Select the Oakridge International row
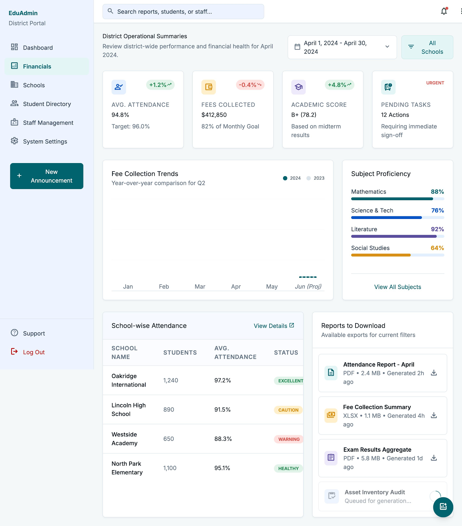Image resolution: width=462 pixels, height=526 pixels. pyautogui.click(x=203, y=380)
